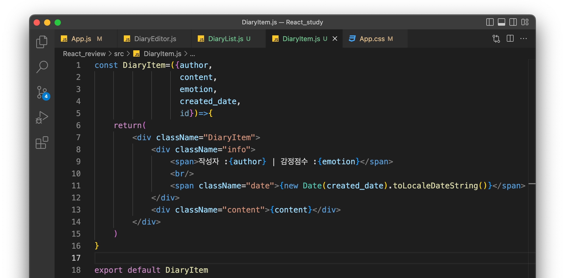Open the Search view in activity bar

pyautogui.click(x=42, y=67)
